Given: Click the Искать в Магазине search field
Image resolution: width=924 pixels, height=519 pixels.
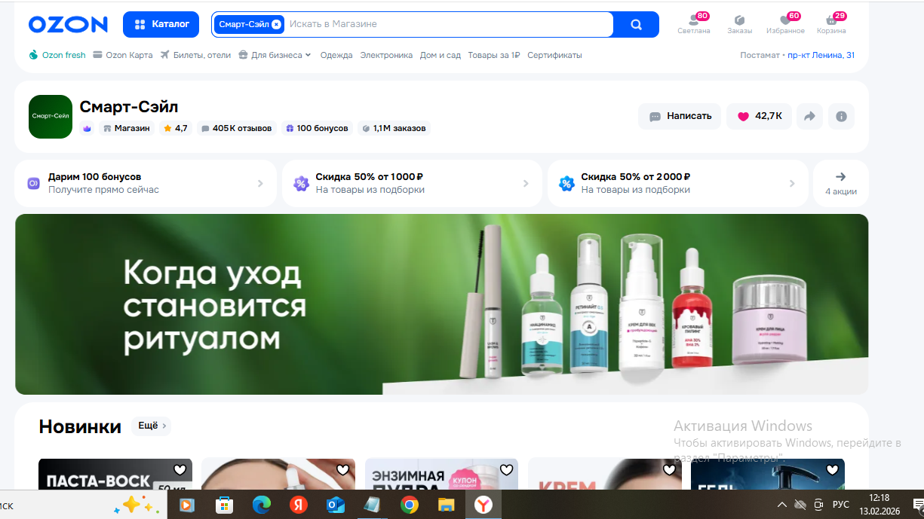Looking at the screenshot, I should (x=449, y=24).
